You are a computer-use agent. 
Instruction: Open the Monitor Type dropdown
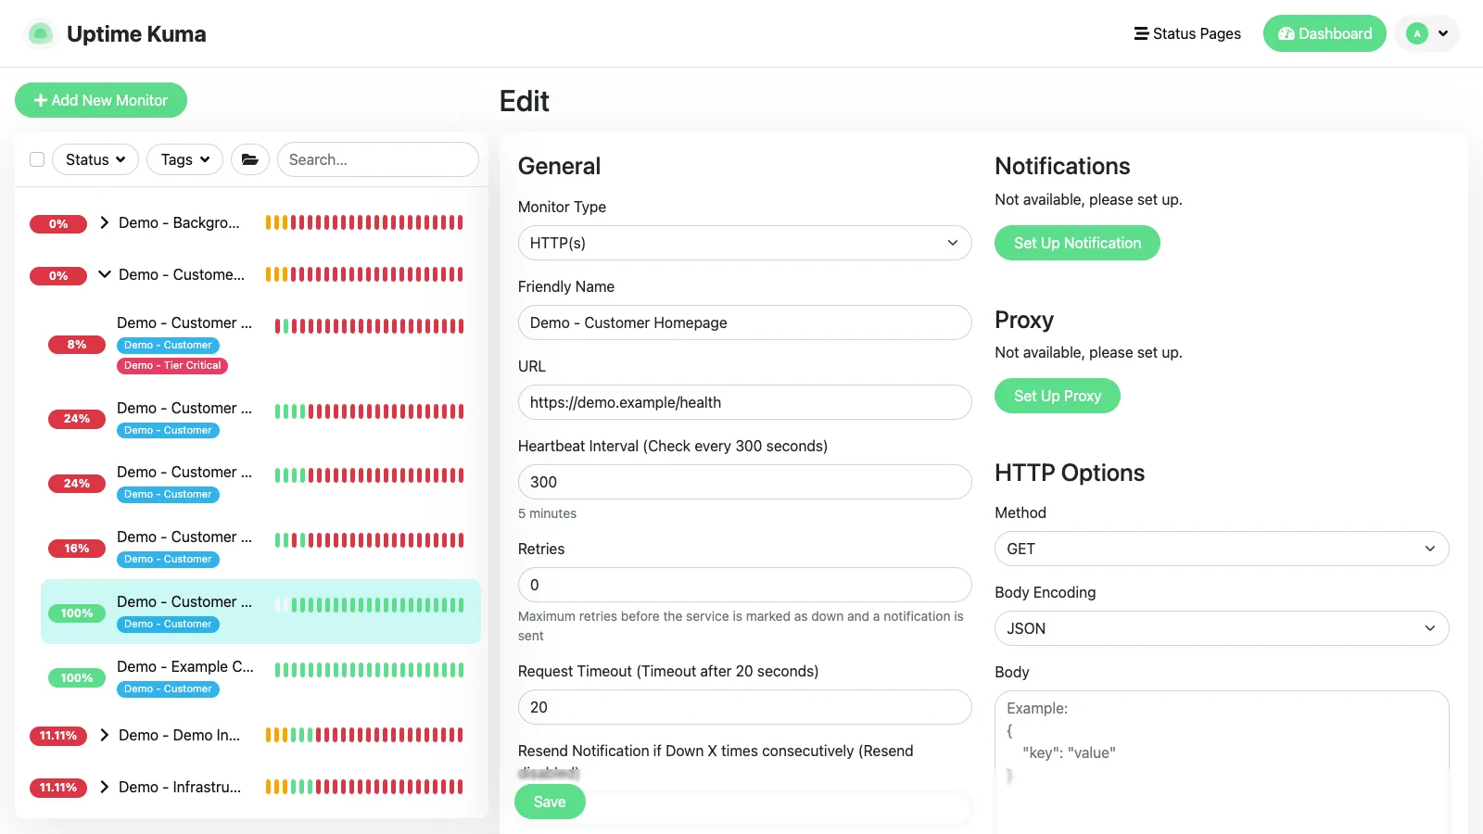click(x=744, y=243)
